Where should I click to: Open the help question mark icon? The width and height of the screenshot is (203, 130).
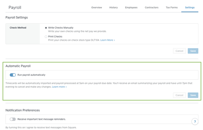click(195, 121)
